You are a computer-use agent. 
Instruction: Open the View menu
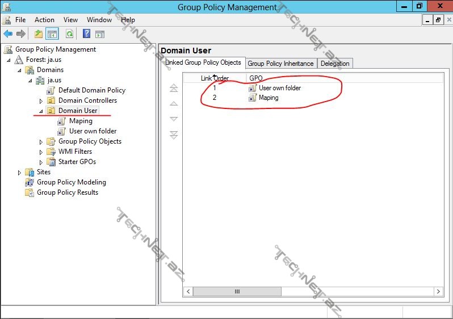click(x=70, y=20)
